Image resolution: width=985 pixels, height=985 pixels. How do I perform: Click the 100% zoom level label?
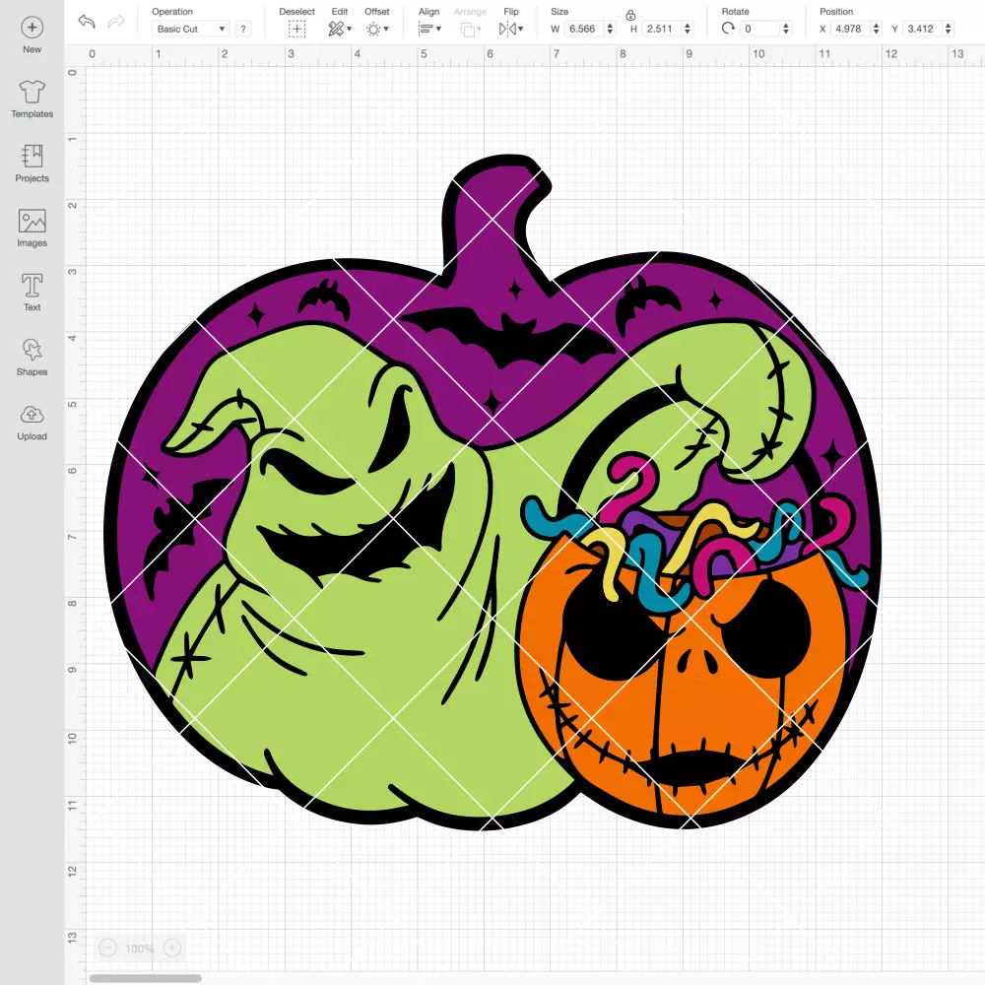[140, 949]
